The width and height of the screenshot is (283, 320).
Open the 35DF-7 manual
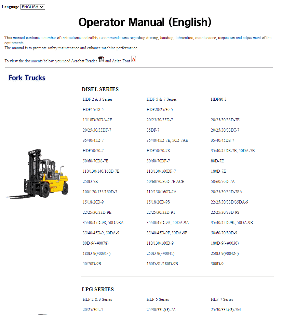tap(153, 130)
